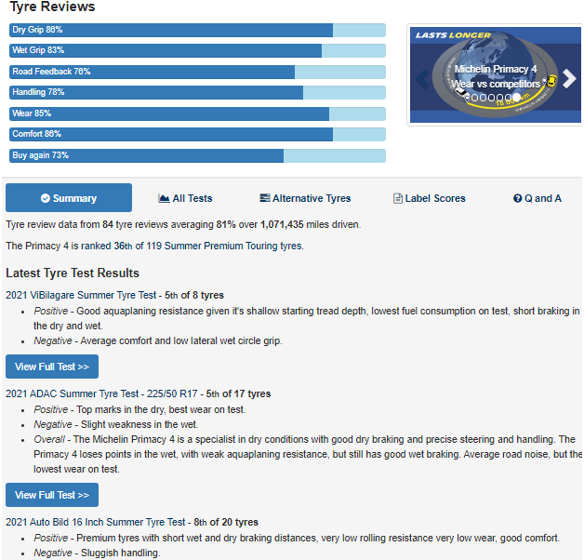Click the Dry Grip 86% rating bar
584x560 pixels.
coord(197,30)
